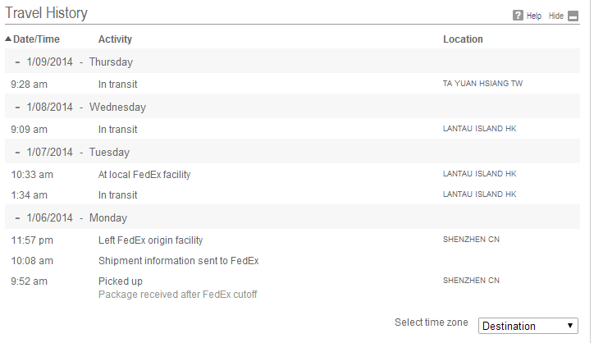Click the Help question mark icon
This screenshot has height=343, width=594.
[518, 16]
